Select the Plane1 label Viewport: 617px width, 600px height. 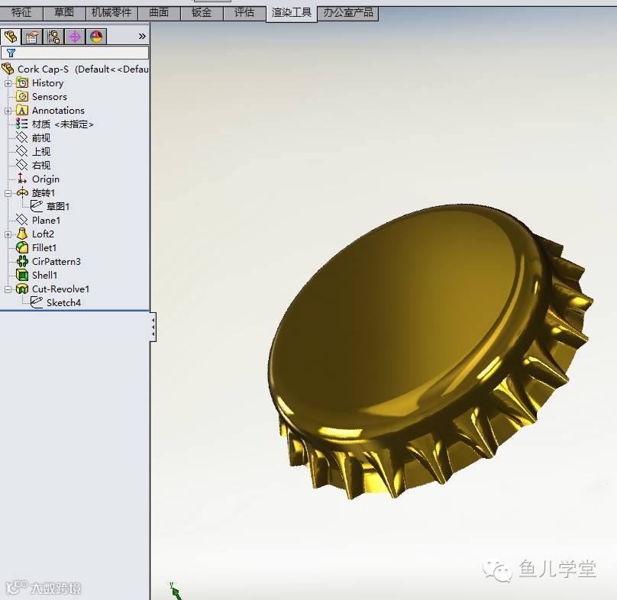[46, 221]
